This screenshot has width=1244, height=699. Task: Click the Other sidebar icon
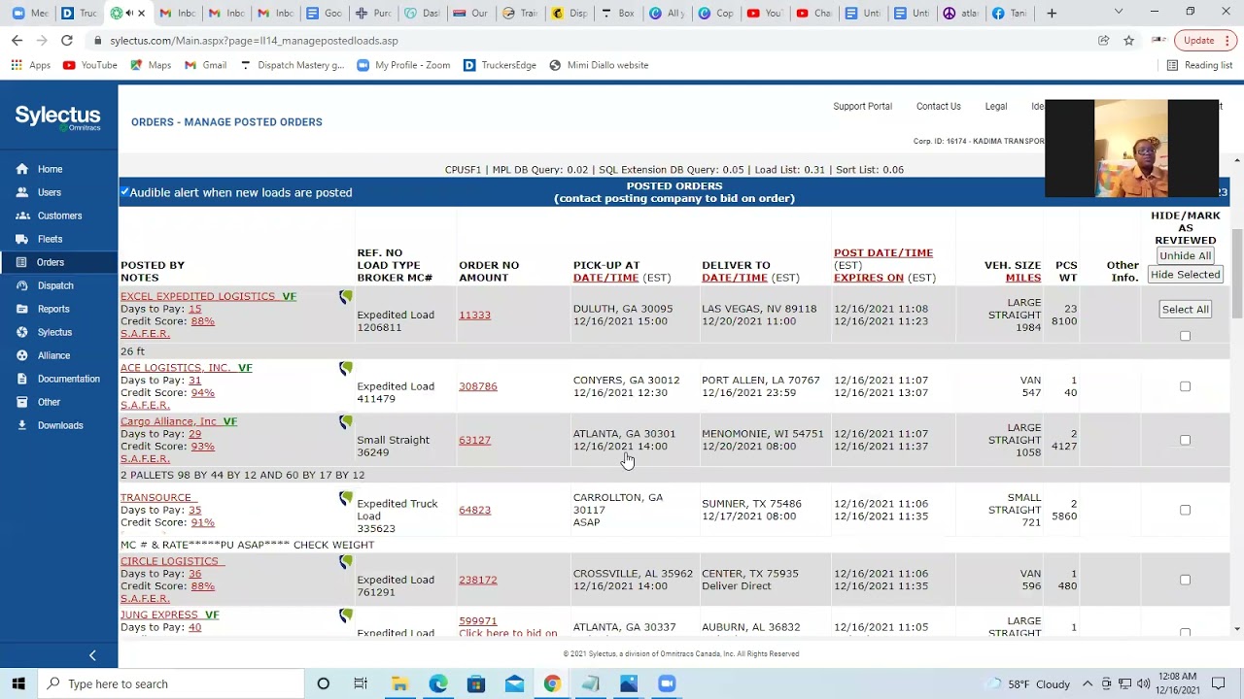click(22, 402)
